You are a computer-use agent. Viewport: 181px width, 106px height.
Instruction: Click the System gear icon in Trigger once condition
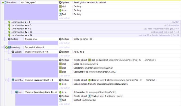[9, 39]
